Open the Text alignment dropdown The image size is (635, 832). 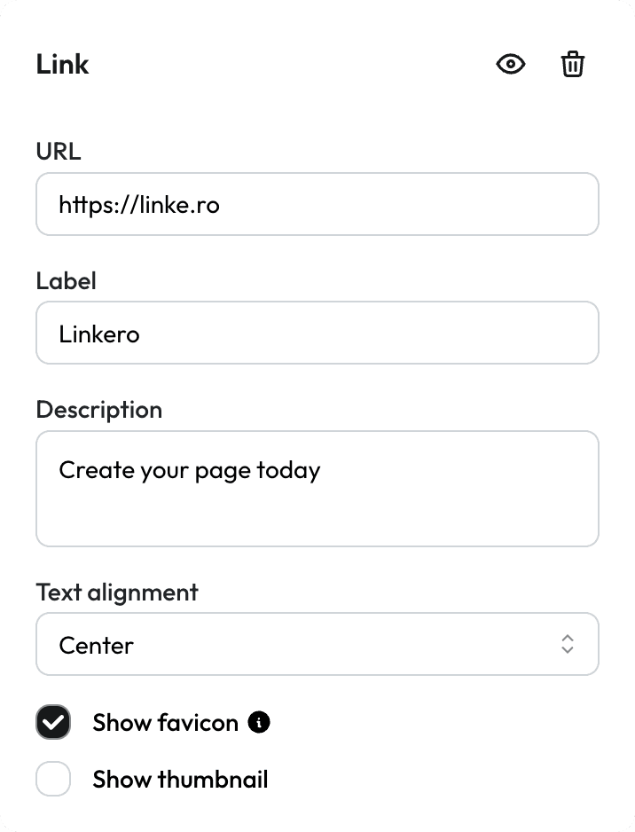click(x=317, y=645)
